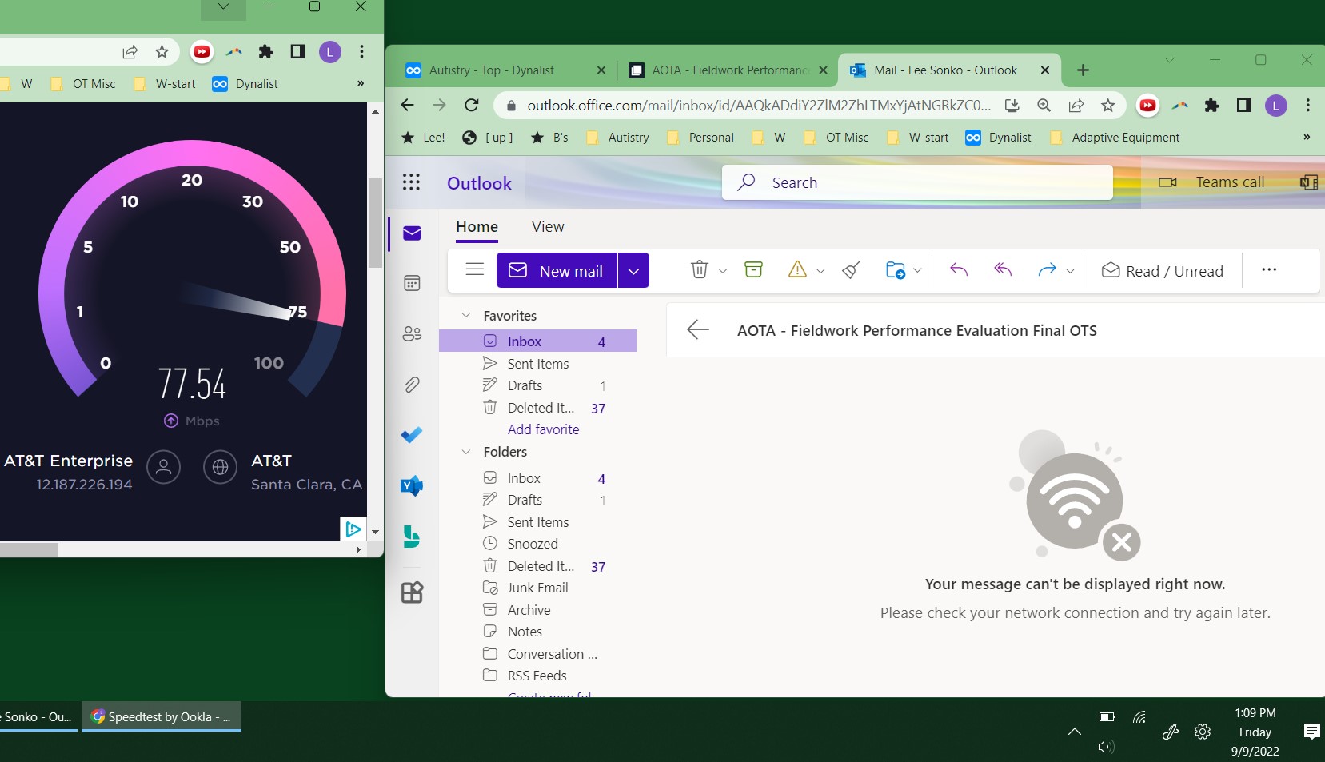Archive the open message

point(753,269)
